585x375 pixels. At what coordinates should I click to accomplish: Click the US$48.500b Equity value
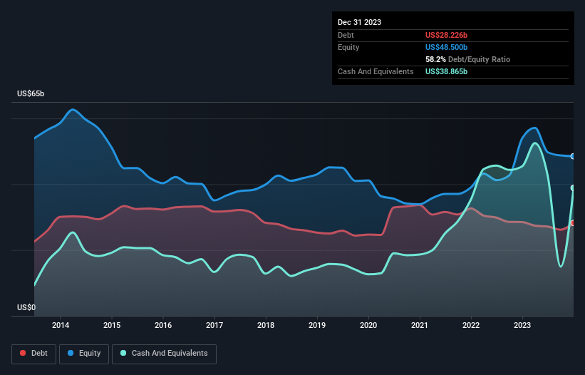pos(446,47)
